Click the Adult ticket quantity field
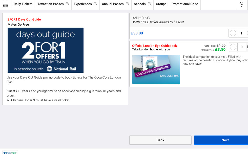The width and height of the screenshot is (248, 154). click(x=241, y=33)
